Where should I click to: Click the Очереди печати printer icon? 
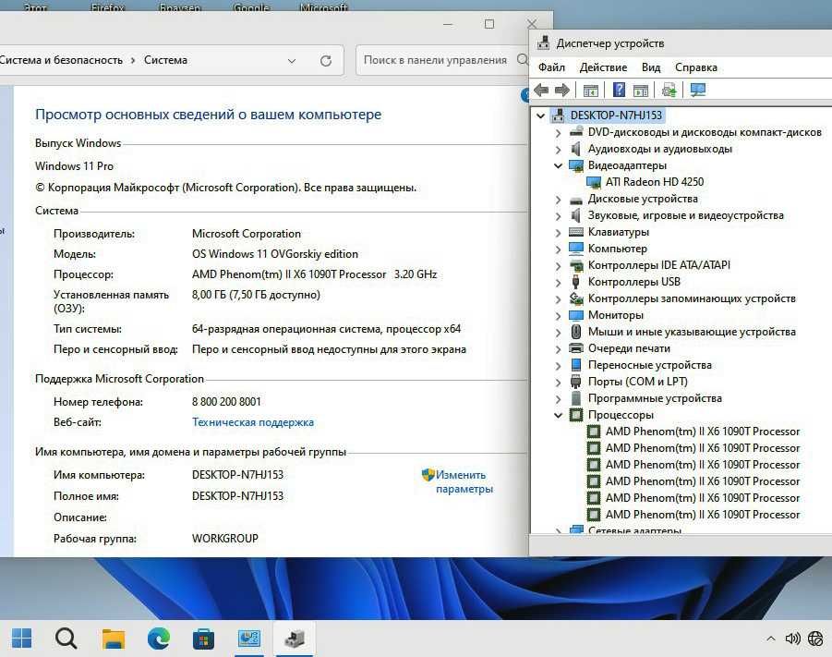pyautogui.click(x=575, y=347)
